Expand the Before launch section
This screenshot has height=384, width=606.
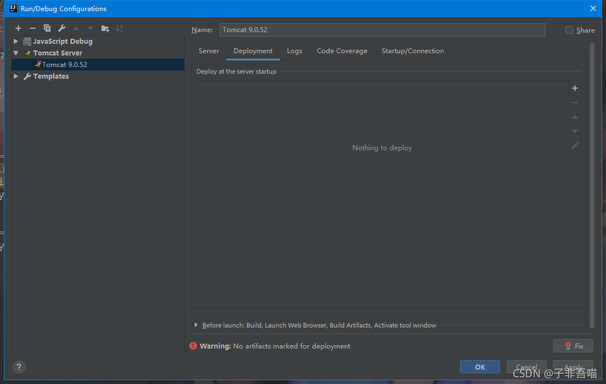coord(196,325)
